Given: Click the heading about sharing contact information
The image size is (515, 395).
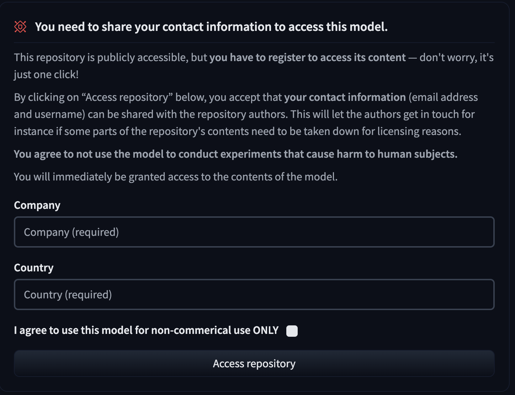Looking at the screenshot, I should (x=211, y=27).
